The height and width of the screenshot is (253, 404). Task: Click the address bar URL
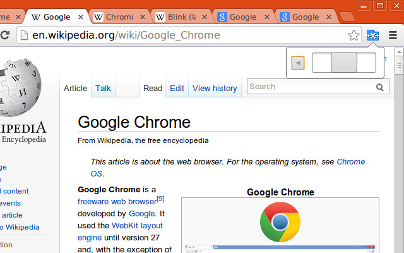point(126,35)
